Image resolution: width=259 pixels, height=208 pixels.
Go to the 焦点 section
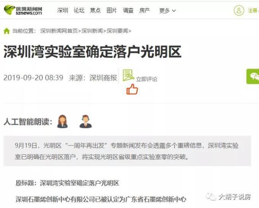[x=95, y=10]
